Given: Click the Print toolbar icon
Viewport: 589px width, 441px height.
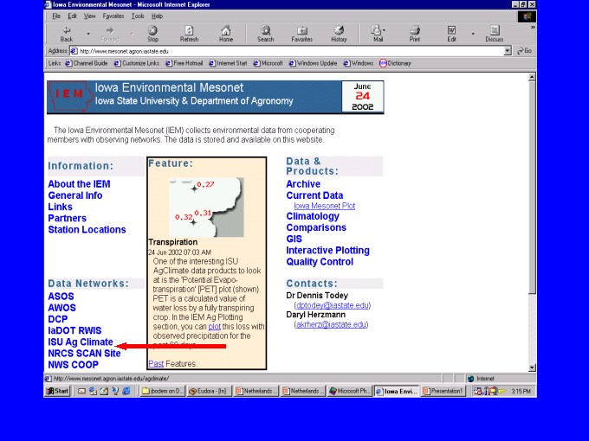Looking at the screenshot, I should tap(415, 34).
